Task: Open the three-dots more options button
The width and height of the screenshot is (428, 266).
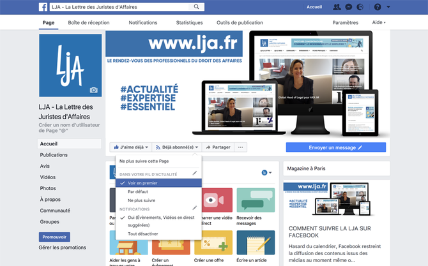Action: 240,147
